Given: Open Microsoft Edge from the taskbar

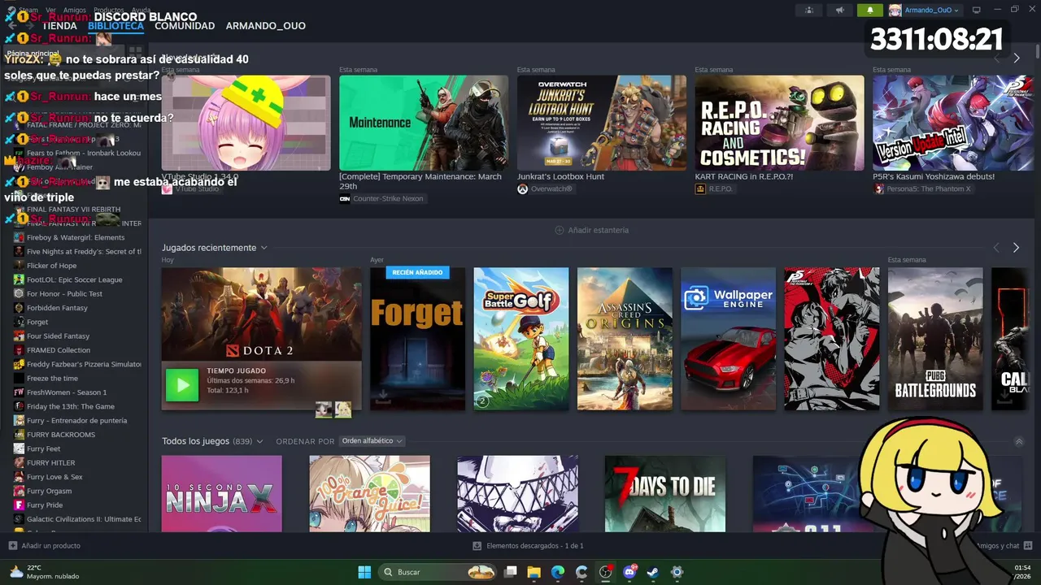Looking at the screenshot, I should 558,572.
